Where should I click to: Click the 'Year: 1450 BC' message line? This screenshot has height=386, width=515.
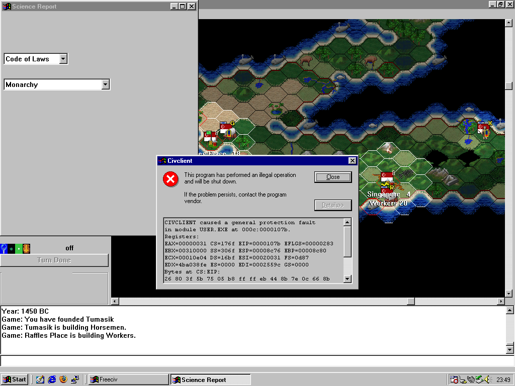(x=25, y=311)
